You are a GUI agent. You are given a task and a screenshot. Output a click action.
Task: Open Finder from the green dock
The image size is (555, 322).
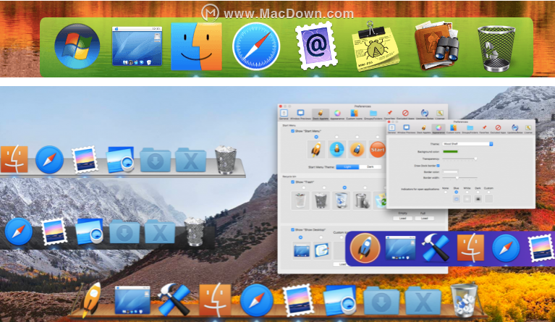click(196, 47)
